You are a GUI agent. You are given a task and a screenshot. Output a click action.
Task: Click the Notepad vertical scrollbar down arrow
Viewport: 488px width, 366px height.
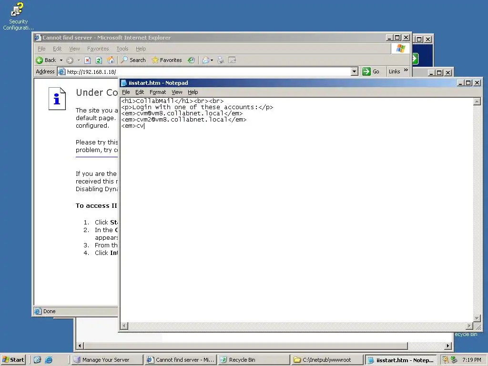pyautogui.click(x=477, y=318)
